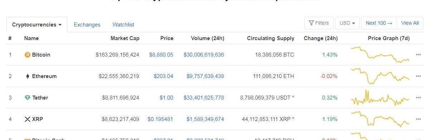Open the three-dot menu for Tether

pyautogui.click(x=418, y=98)
